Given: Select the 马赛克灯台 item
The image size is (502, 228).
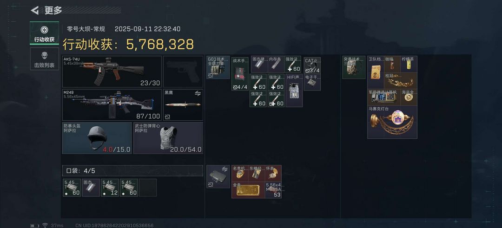Looking at the screenshot, I should tap(392, 122).
